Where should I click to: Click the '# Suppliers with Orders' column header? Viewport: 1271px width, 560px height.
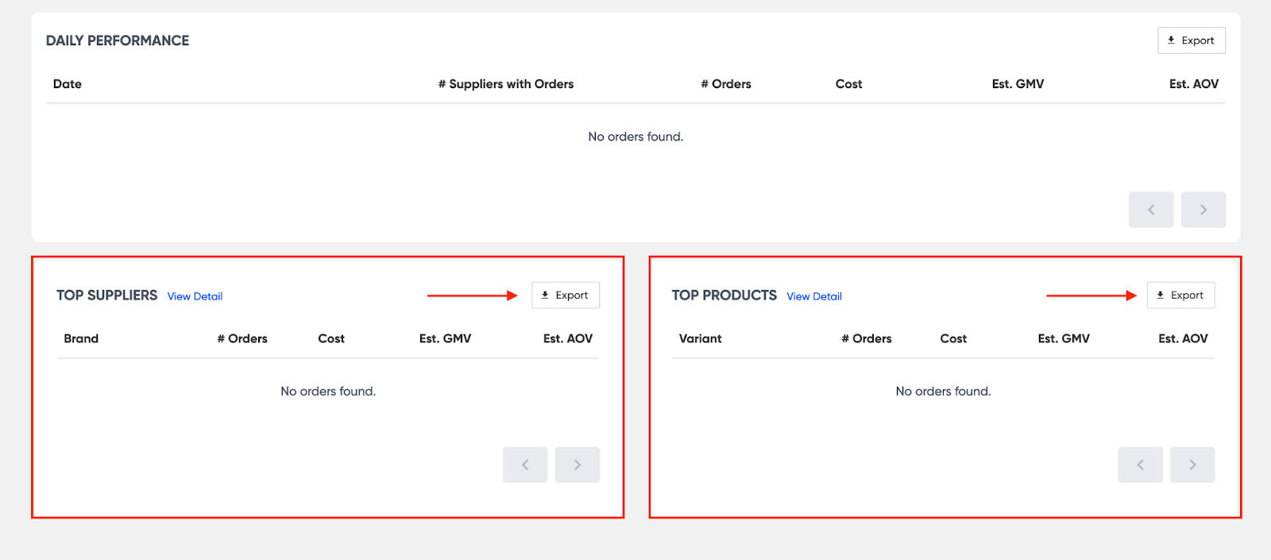pyautogui.click(x=506, y=84)
